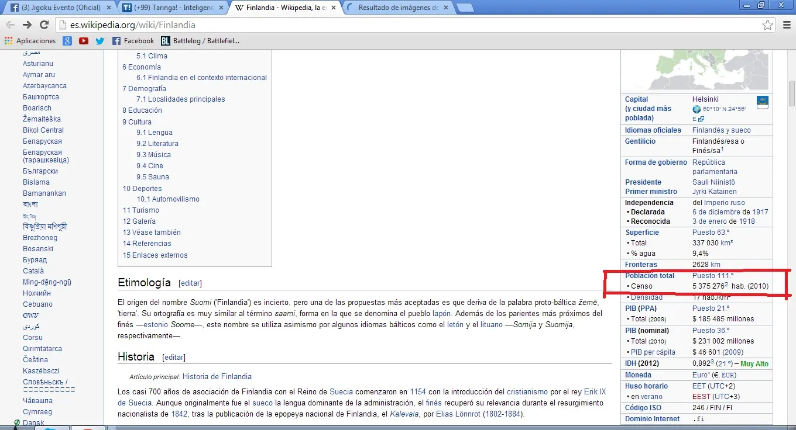
Task: Click the browser forward arrow
Action: [x=27, y=25]
